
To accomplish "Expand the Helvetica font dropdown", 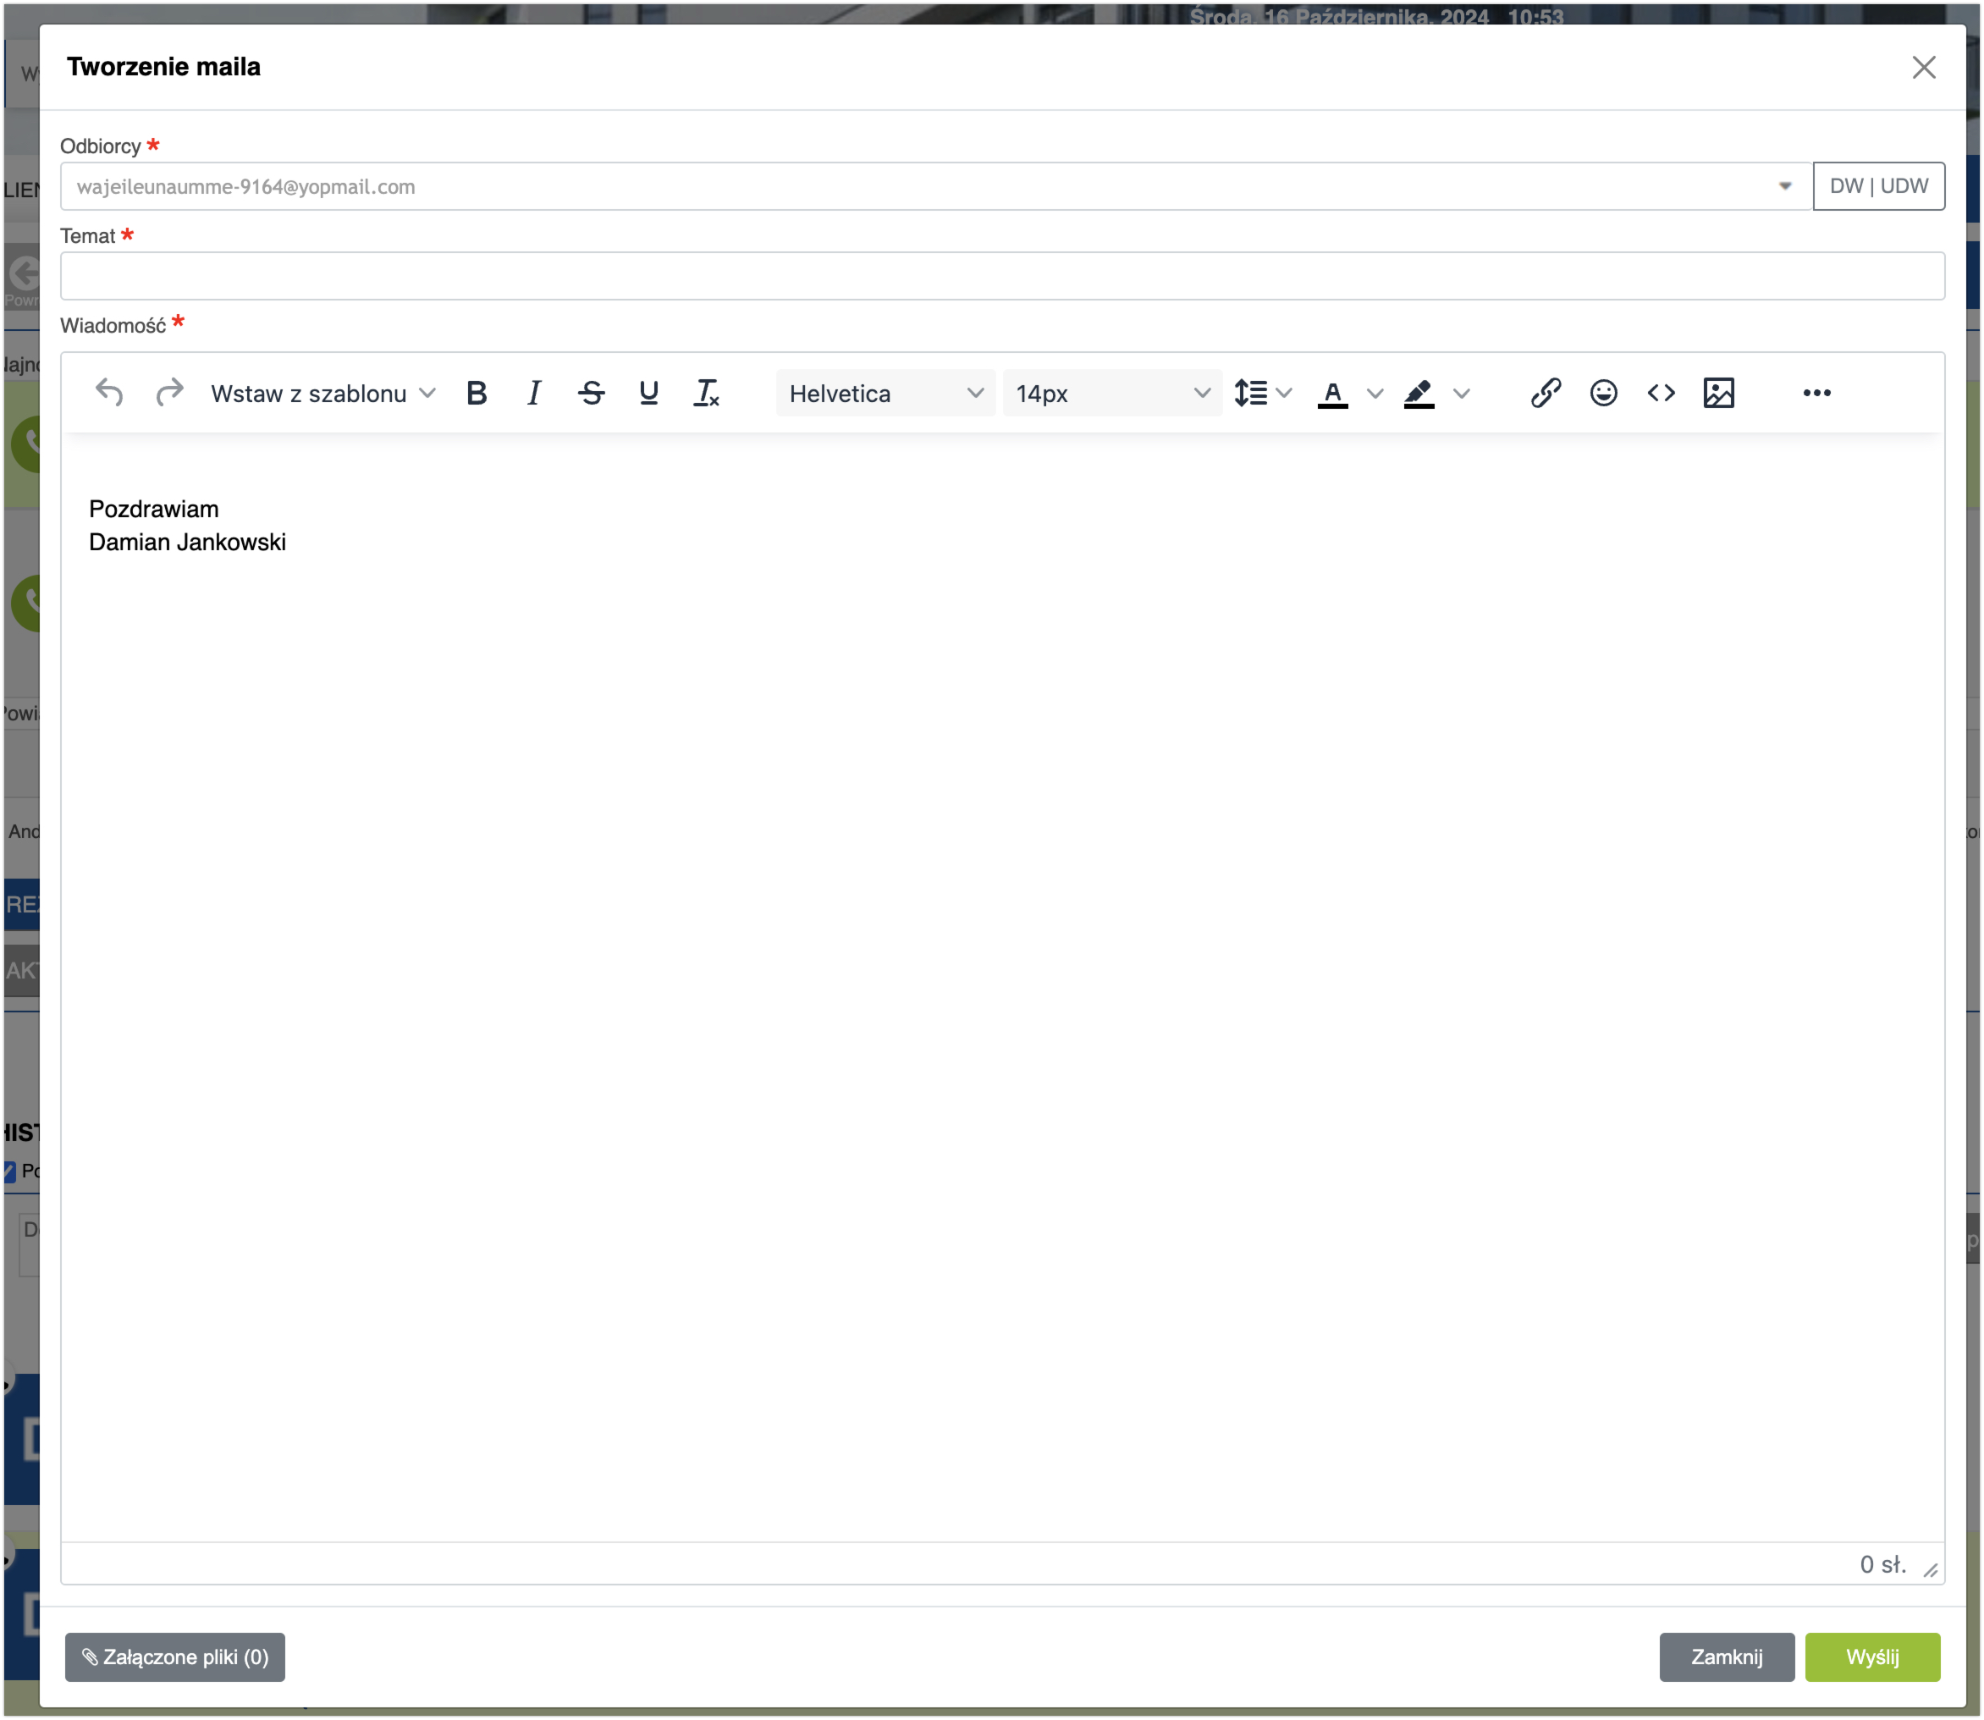I will 885,393.
